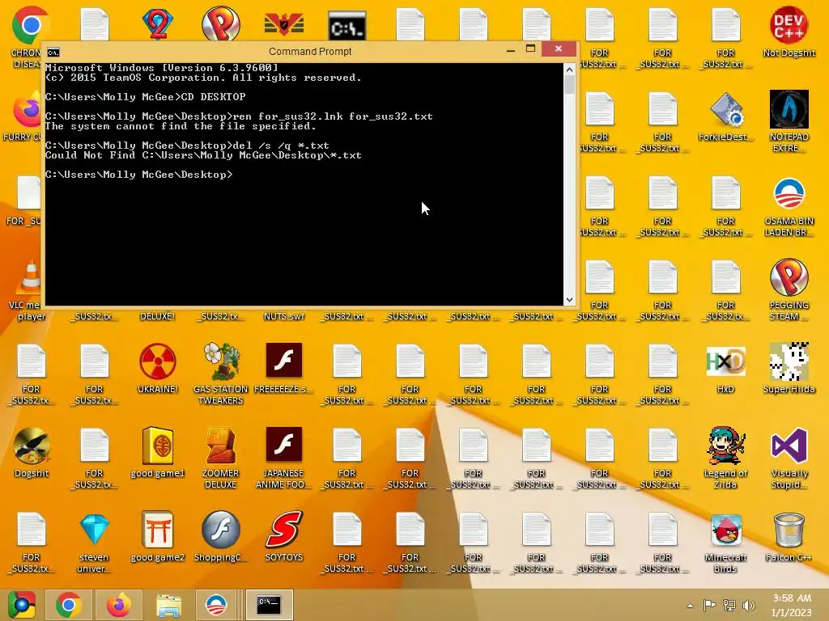Open the C:\ command prompt desktop shortcut
This screenshot has height=621, width=829.
tap(346, 25)
